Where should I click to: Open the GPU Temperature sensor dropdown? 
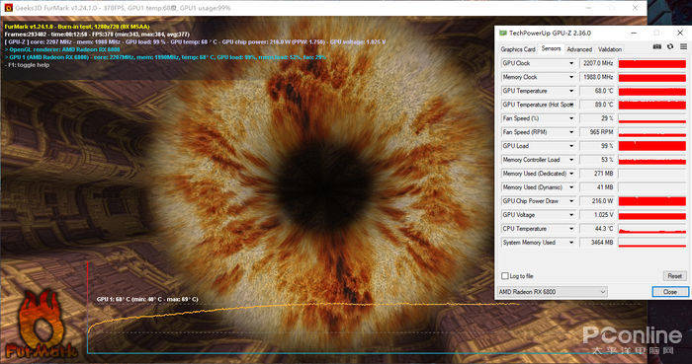(x=571, y=91)
